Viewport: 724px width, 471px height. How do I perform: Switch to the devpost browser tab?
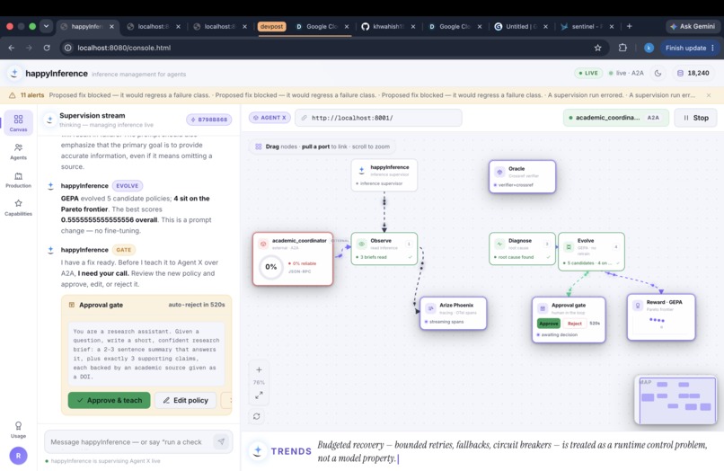click(271, 26)
